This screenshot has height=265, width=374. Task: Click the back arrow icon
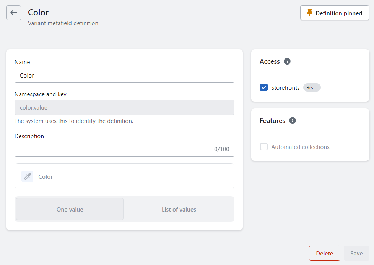coord(13,13)
